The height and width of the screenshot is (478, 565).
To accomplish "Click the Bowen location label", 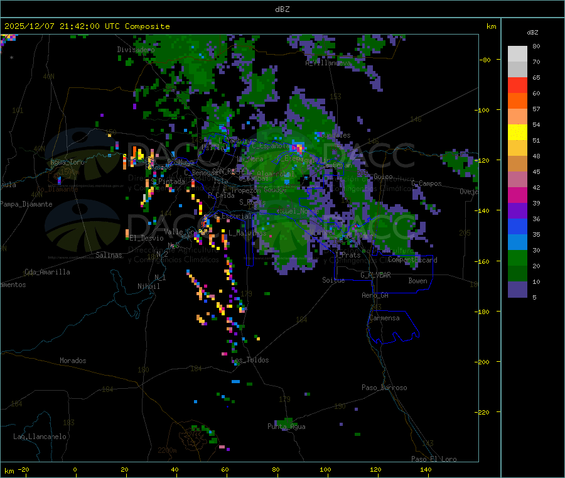I will click(417, 281).
